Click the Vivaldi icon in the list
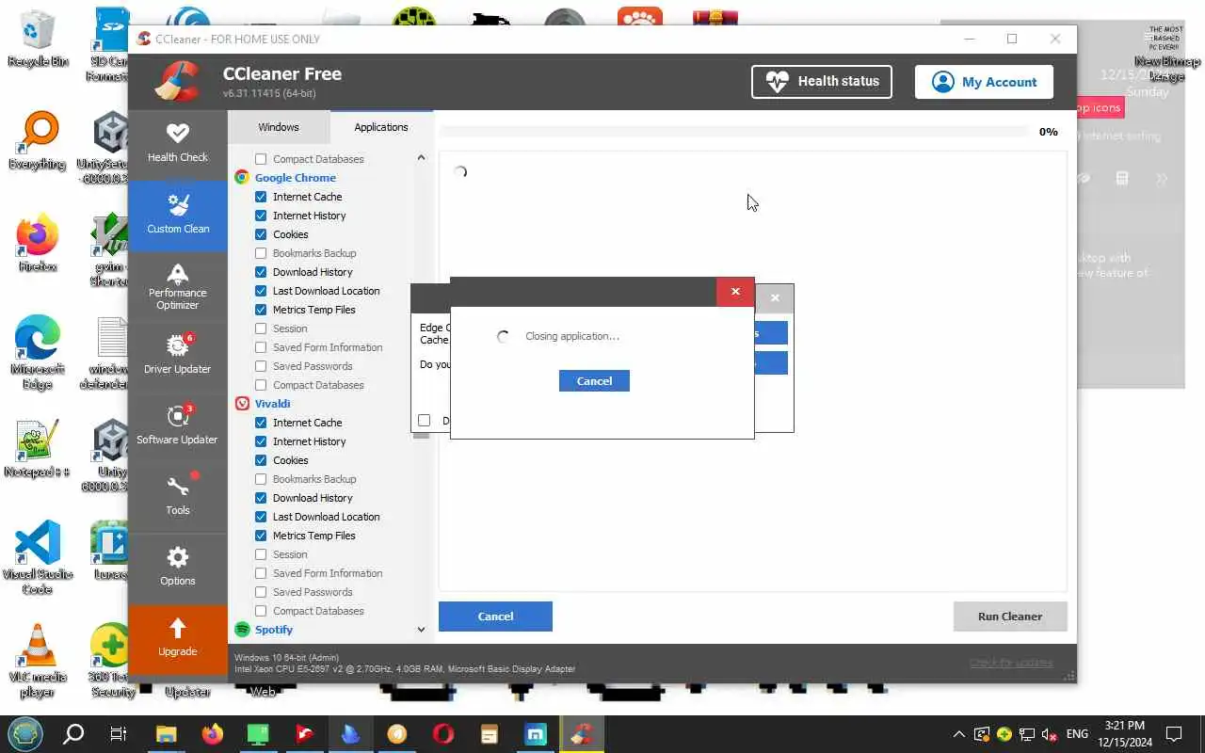Screen dimensions: 1205x753 [242, 404]
